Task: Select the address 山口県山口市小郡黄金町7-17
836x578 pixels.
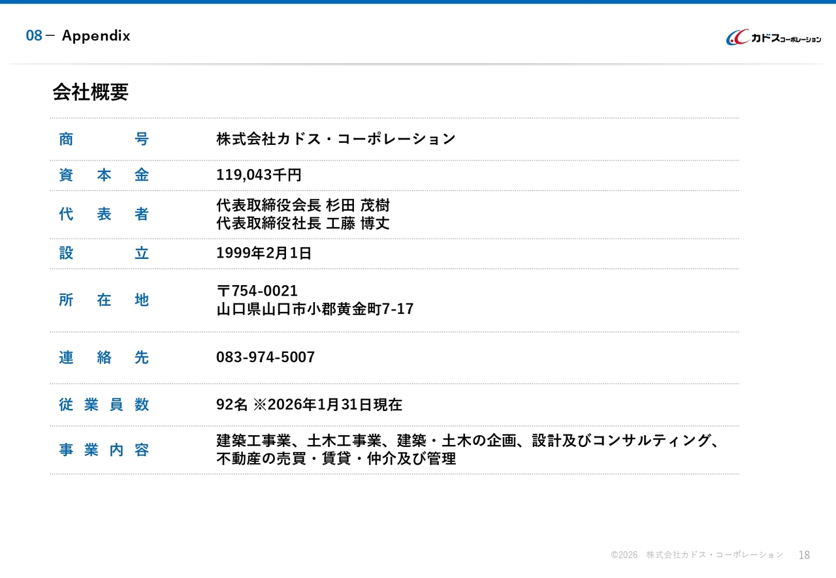Action: 315,309
